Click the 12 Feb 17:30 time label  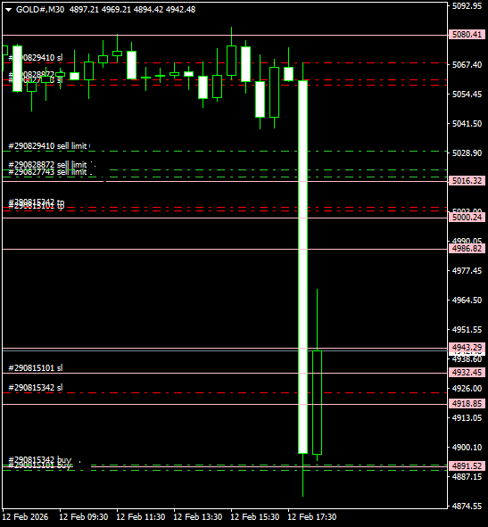click(x=312, y=517)
